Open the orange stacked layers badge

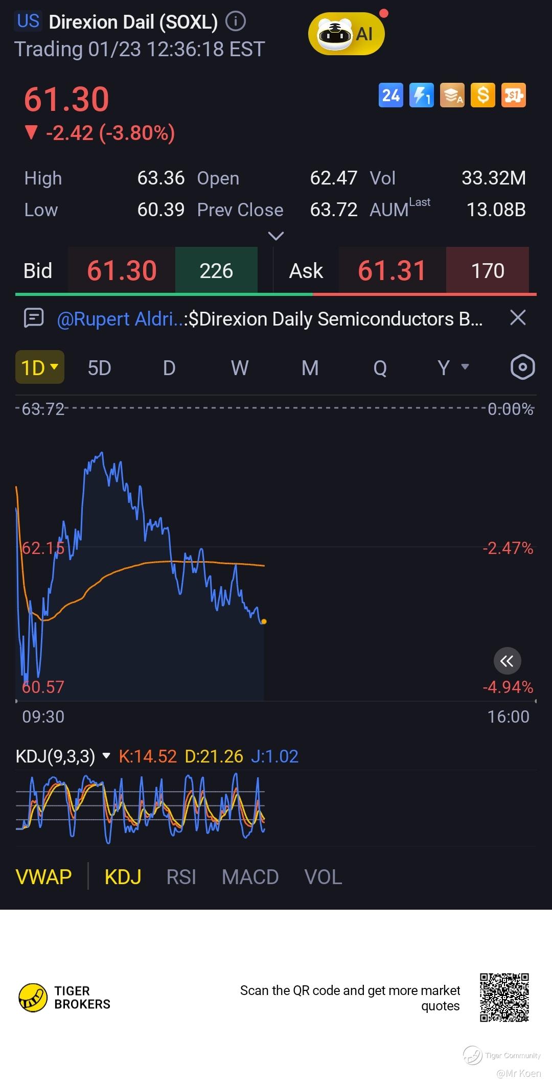point(452,95)
